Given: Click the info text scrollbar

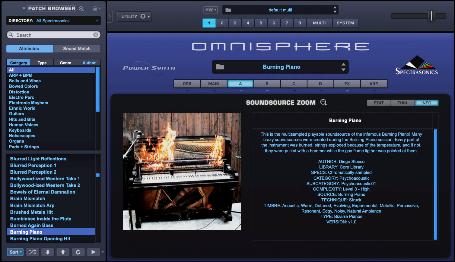Looking at the screenshot, I should point(435,185).
